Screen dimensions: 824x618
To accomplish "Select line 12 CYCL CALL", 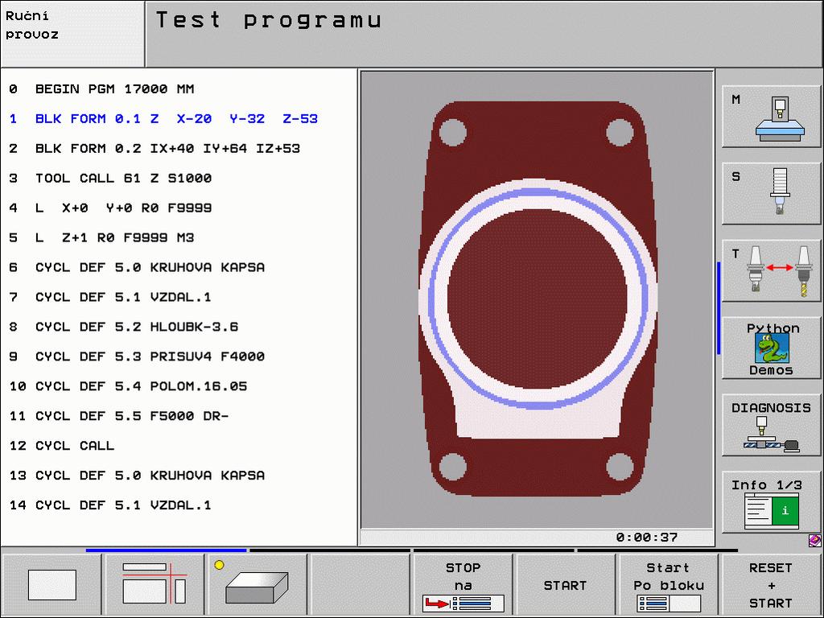I will pyautogui.click(x=179, y=445).
